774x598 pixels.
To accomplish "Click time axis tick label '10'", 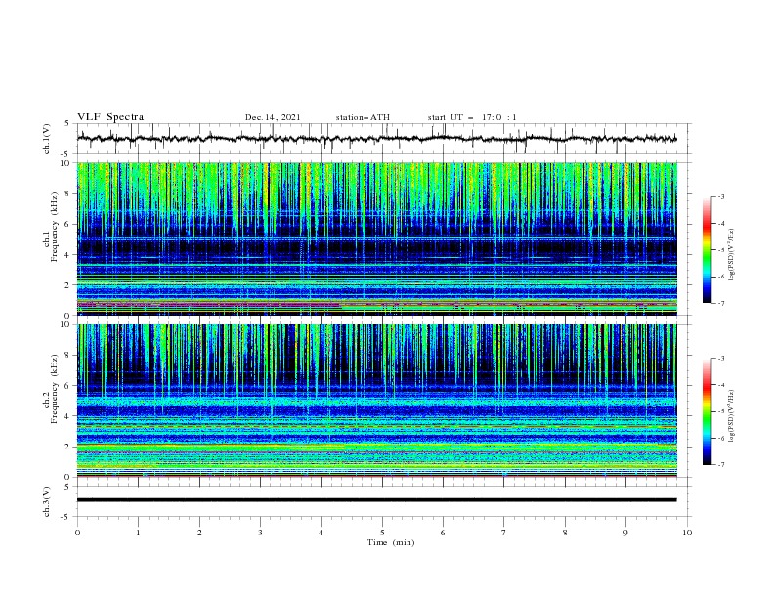I will click(687, 533).
